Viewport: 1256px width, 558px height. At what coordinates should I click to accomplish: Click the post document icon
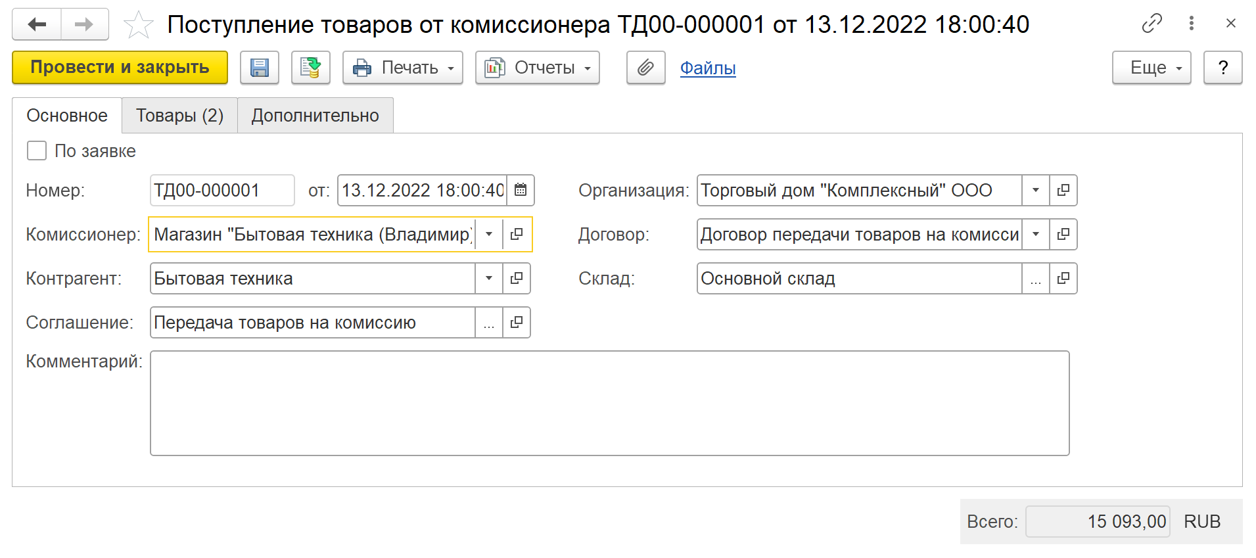coord(310,68)
